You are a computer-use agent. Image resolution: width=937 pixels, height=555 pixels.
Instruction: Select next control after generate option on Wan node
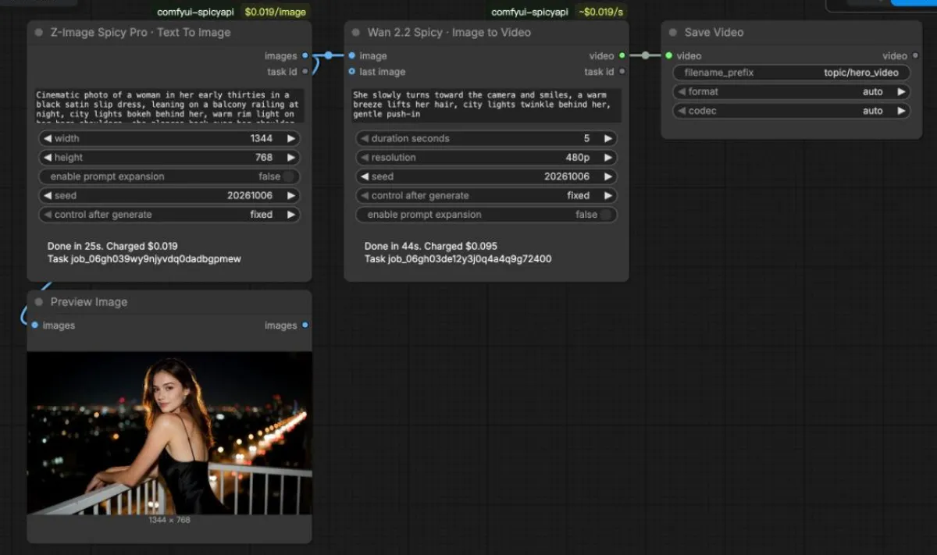pos(608,195)
